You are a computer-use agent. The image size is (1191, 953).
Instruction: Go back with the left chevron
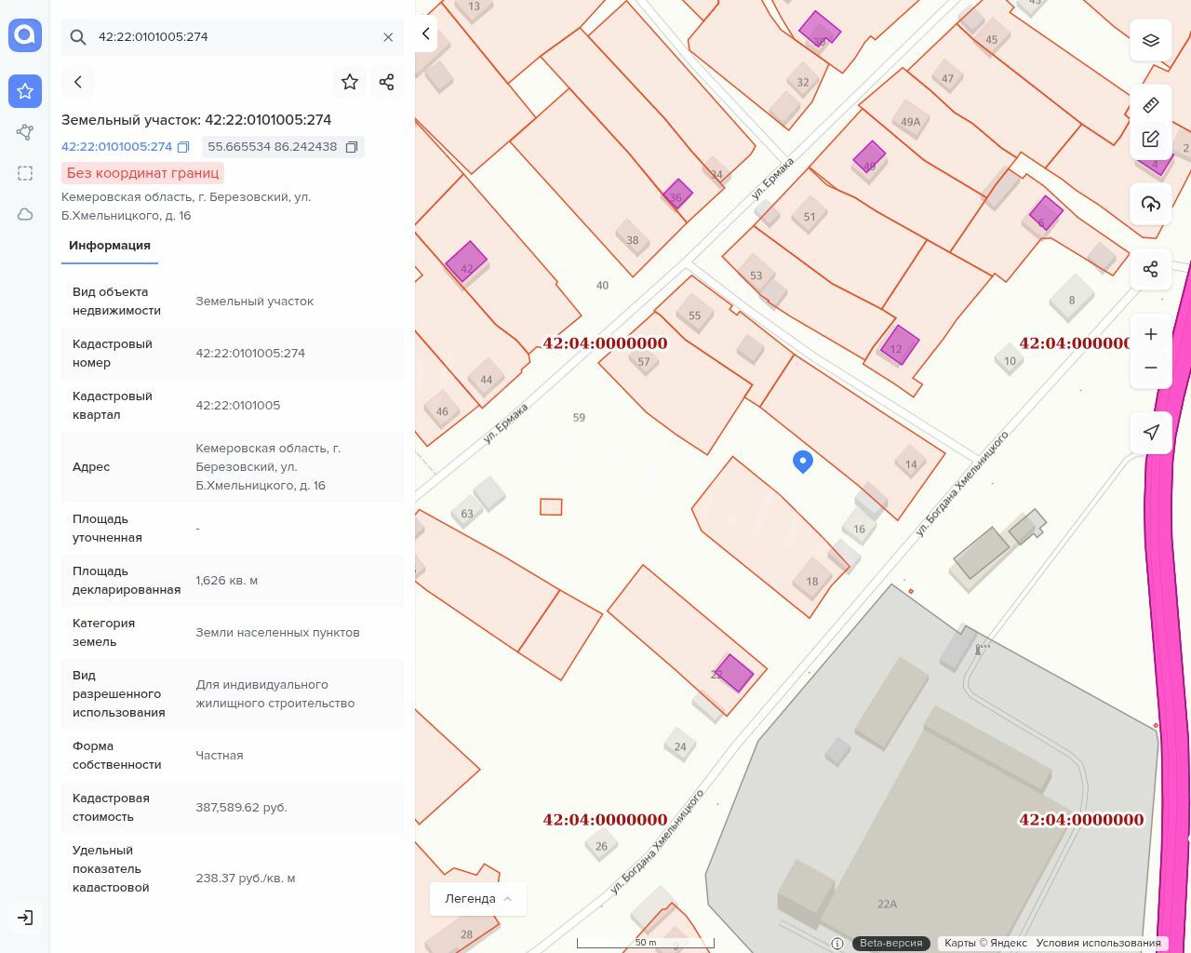pos(78,82)
